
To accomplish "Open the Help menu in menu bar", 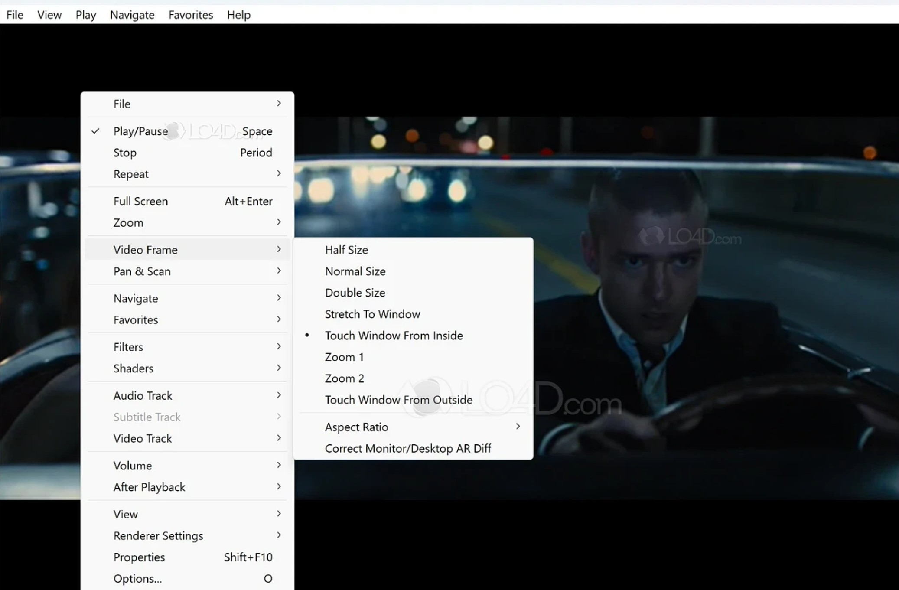I will coord(239,15).
